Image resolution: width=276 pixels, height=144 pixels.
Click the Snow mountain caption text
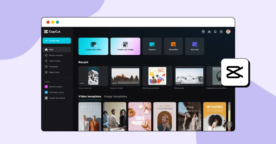click(x=85, y=88)
